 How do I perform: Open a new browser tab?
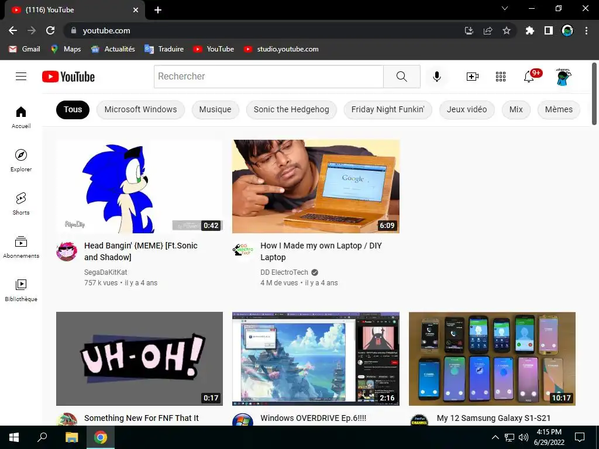[x=158, y=10]
